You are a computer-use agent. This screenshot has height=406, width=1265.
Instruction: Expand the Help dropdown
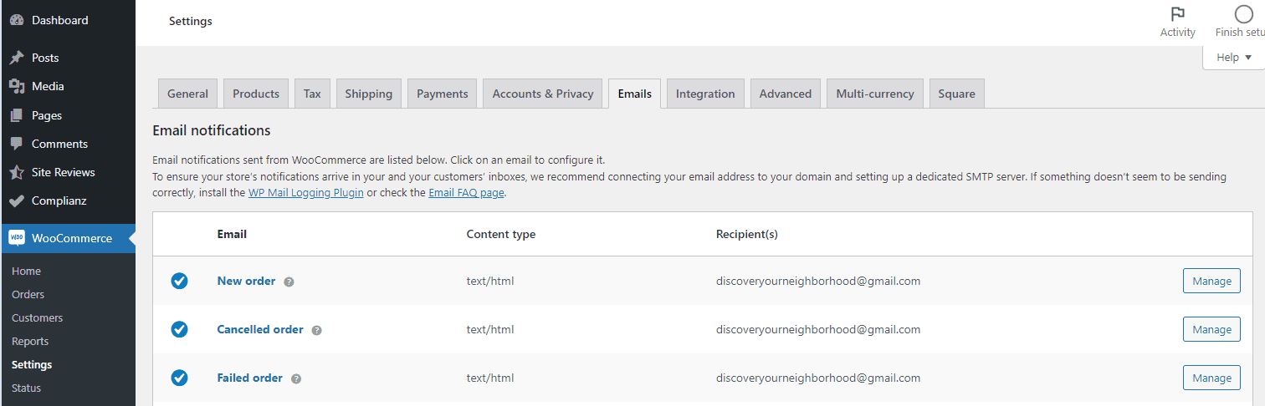point(1233,57)
